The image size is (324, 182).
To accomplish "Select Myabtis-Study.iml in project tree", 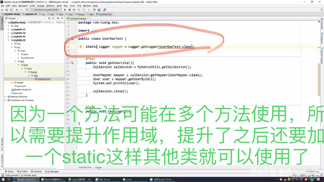I will click(21, 89).
